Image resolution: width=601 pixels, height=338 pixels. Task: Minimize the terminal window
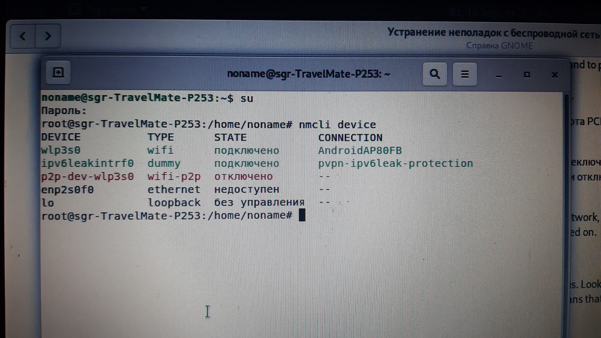tap(499, 75)
